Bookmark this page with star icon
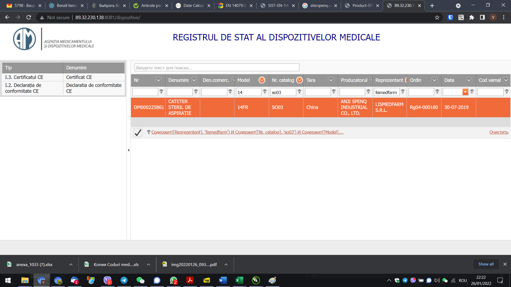 pyautogui.click(x=437, y=18)
